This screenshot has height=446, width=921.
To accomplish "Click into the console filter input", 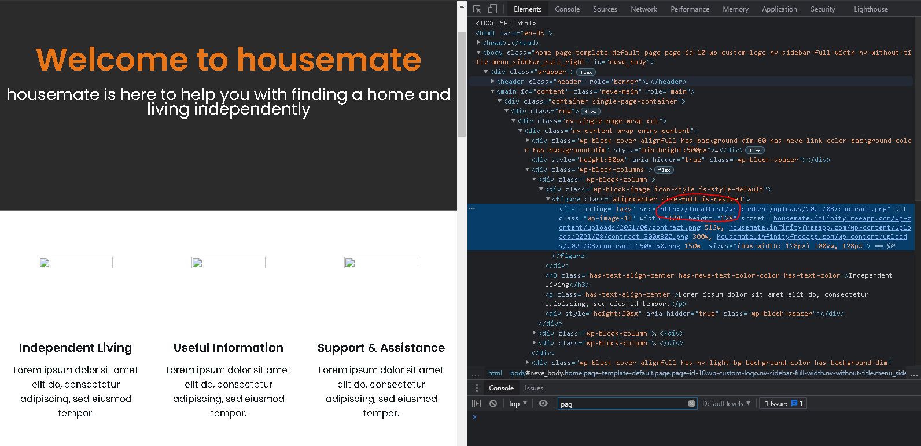I will [x=622, y=404].
